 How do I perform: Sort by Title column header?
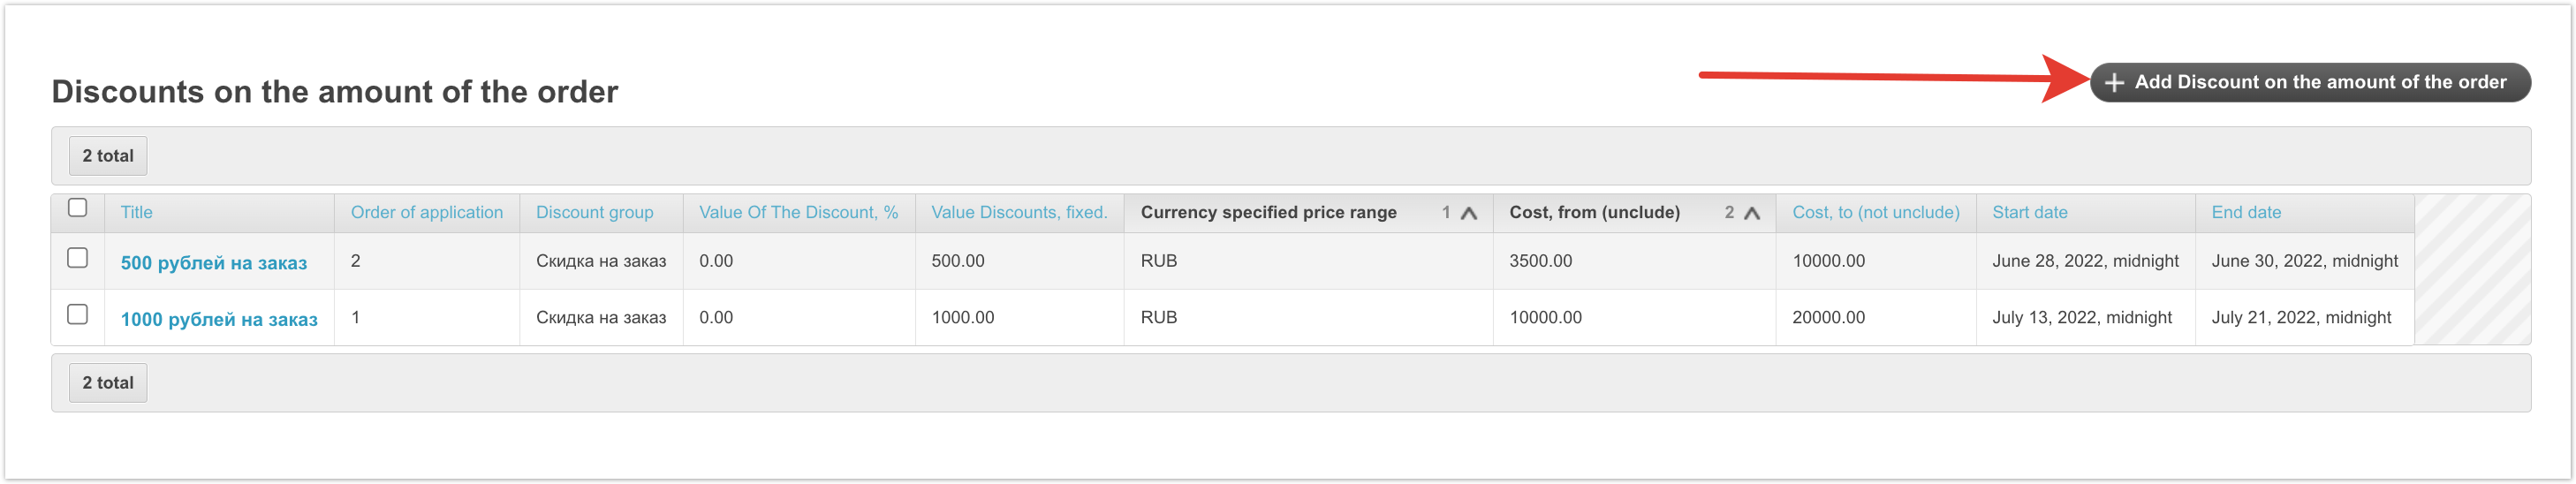(x=137, y=212)
